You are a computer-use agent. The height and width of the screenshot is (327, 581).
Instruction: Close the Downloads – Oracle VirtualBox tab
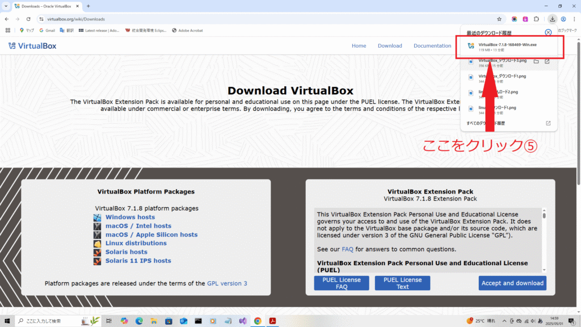pos(77,6)
